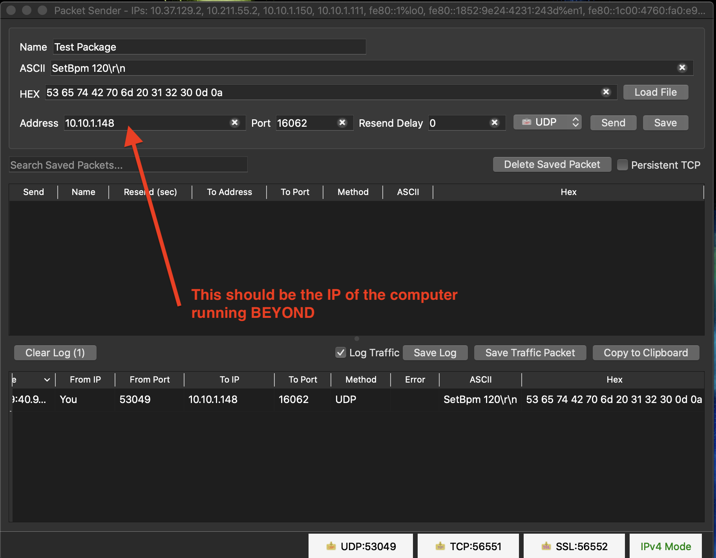Click the UDP:53049 status bar indicator
Screen dimensions: 716x558
click(x=361, y=546)
